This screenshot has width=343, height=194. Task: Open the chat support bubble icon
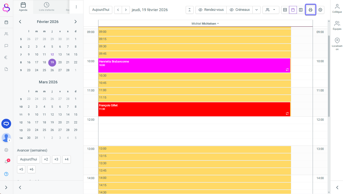[6, 124]
